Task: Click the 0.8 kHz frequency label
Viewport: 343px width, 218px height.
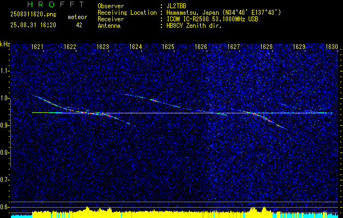Action: pos(4,153)
